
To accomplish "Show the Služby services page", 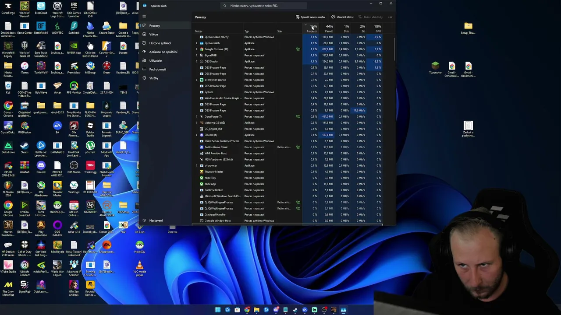I will 153,78.
